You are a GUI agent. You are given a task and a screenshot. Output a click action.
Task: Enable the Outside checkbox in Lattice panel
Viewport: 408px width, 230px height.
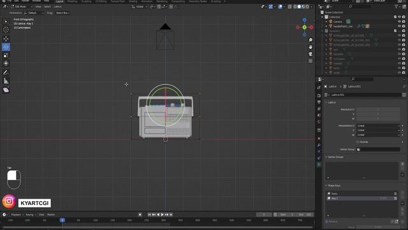point(358,142)
